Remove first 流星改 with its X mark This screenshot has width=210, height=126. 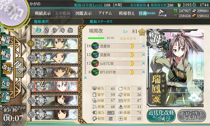click(x=143, y=46)
